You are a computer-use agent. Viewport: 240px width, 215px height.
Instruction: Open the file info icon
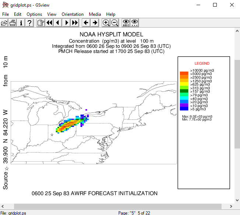click(x=21, y=23)
